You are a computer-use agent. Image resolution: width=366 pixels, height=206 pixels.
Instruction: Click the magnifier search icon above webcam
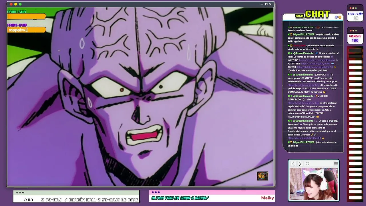308,164
